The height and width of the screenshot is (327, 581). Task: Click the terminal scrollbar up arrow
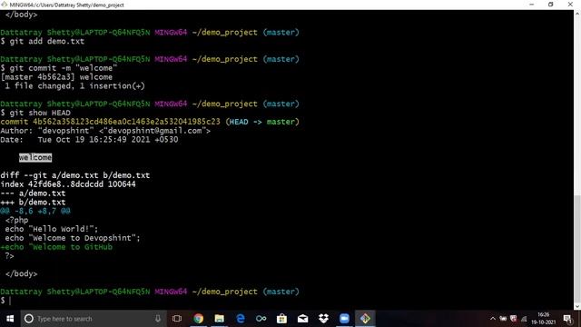[x=577, y=14]
